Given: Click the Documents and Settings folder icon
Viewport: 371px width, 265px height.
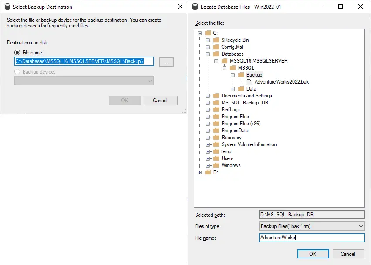Looking at the screenshot, I should [x=216, y=96].
